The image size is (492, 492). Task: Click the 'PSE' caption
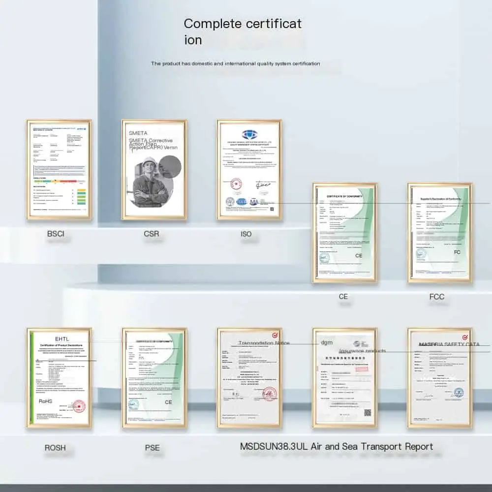[152, 448]
